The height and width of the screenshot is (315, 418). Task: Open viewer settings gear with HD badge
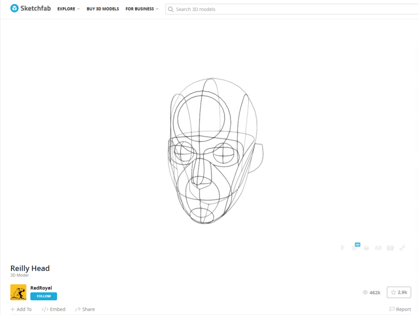[x=355, y=248]
